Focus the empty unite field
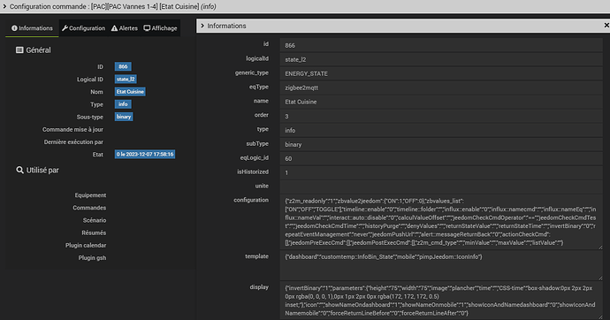Screen dimensions: 610x320 point(441,187)
